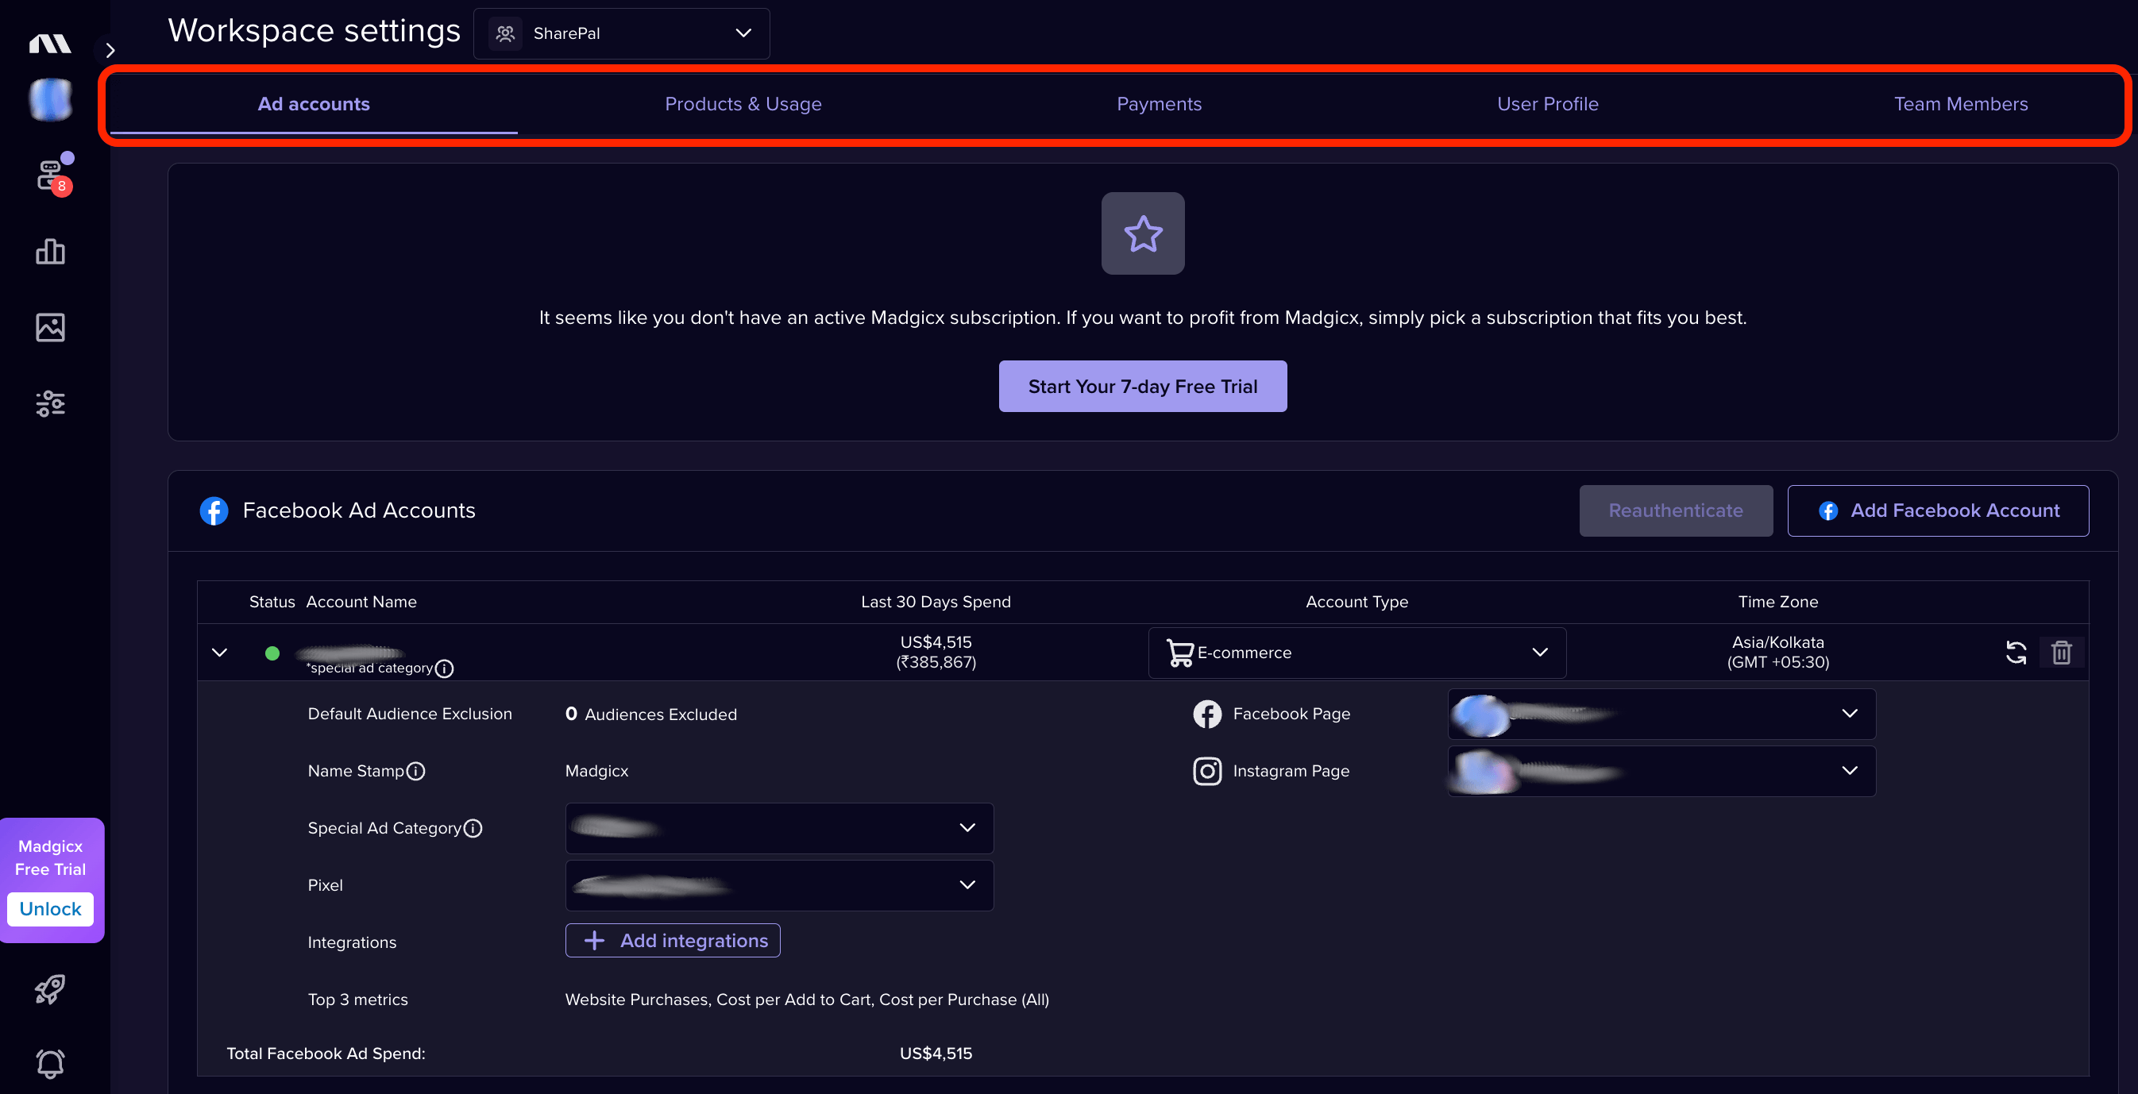Open the Facebook Page dropdown

(1661, 715)
